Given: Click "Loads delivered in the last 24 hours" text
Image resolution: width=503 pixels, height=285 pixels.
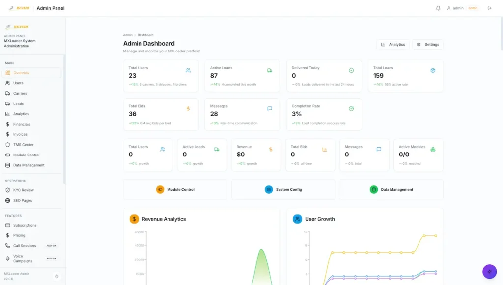Looking at the screenshot, I should click(328, 84).
